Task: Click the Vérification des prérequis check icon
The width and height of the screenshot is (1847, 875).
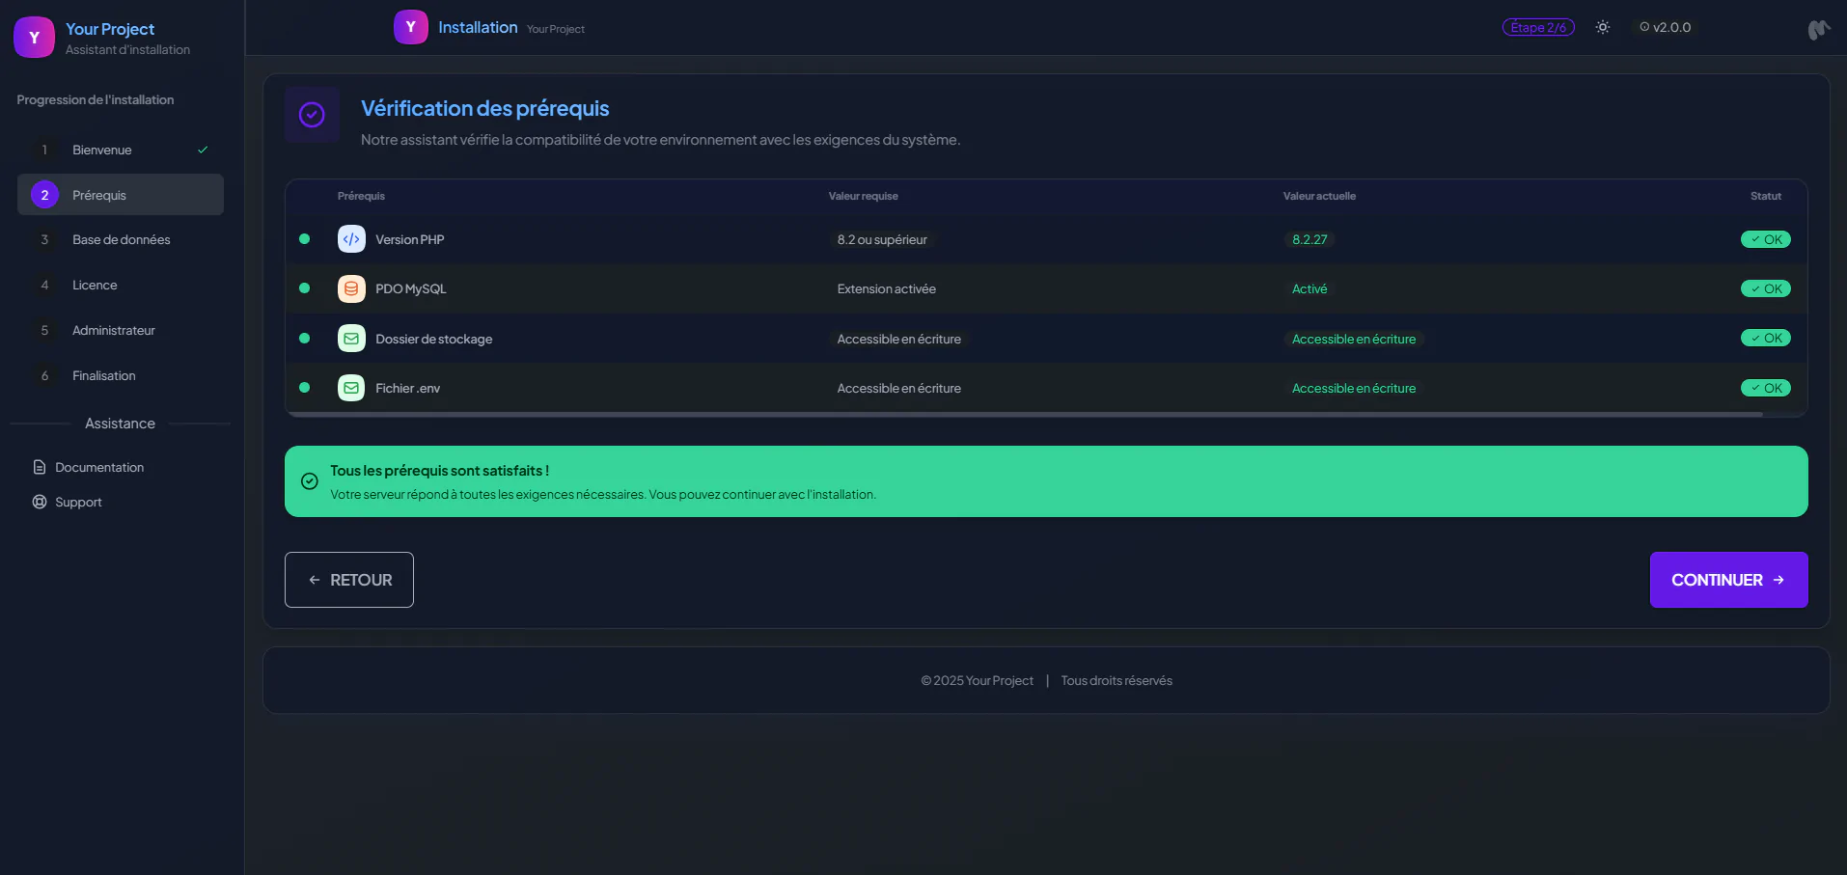Action: (x=312, y=115)
